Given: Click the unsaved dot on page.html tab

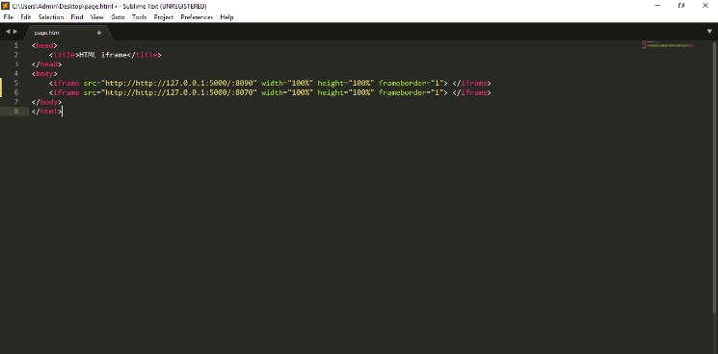Looking at the screenshot, I should 99,33.
